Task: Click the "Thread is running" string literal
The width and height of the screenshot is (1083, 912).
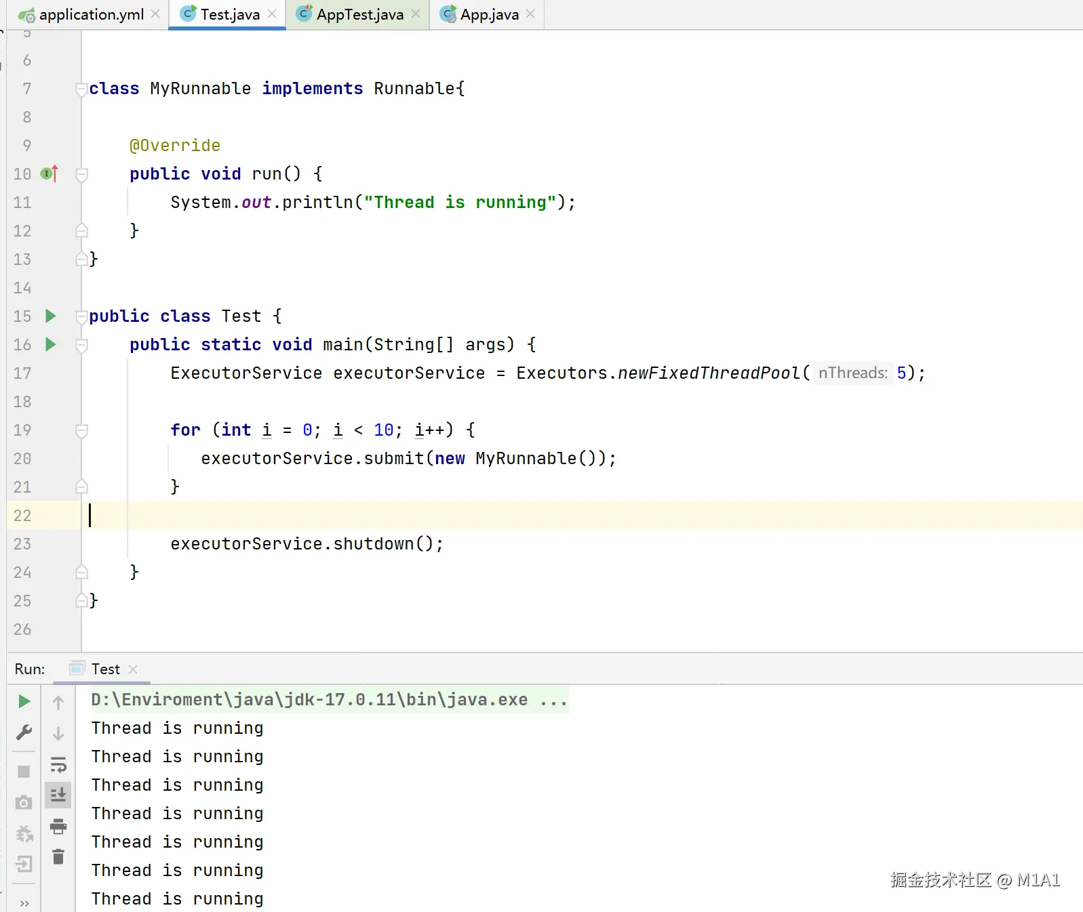Action: [x=460, y=203]
